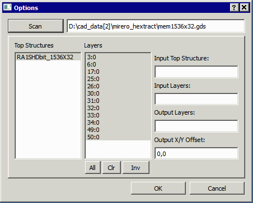Focus the Output Layers field
The height and width of the screenshot is (203, 253).
(196, 126)
